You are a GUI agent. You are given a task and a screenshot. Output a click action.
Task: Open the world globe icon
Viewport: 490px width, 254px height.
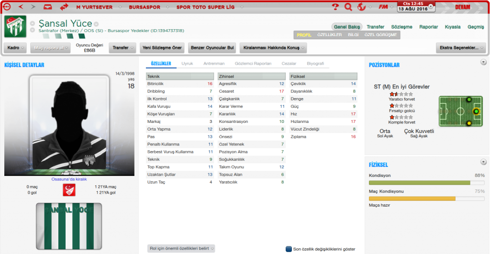(361, 7)
